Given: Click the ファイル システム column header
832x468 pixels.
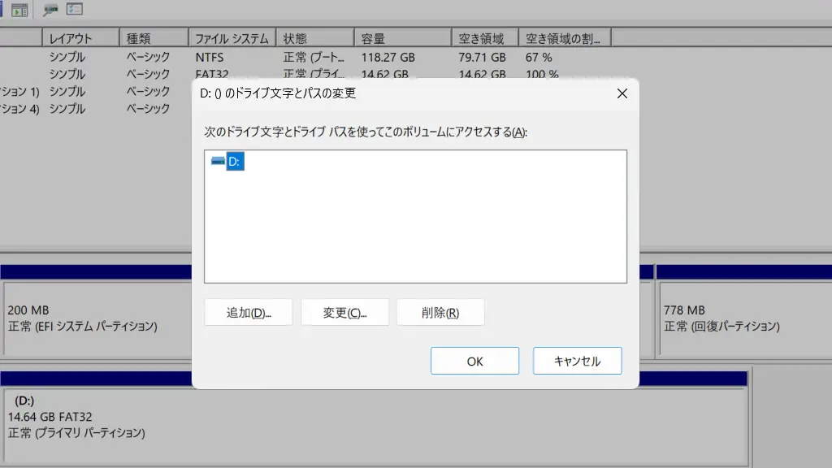Looking at the screenshot, I should (x=232, y=38).
